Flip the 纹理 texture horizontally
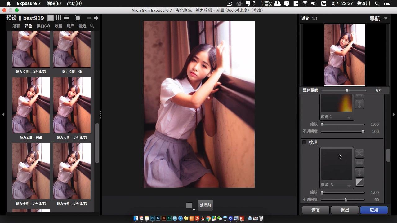 [359, 163]
